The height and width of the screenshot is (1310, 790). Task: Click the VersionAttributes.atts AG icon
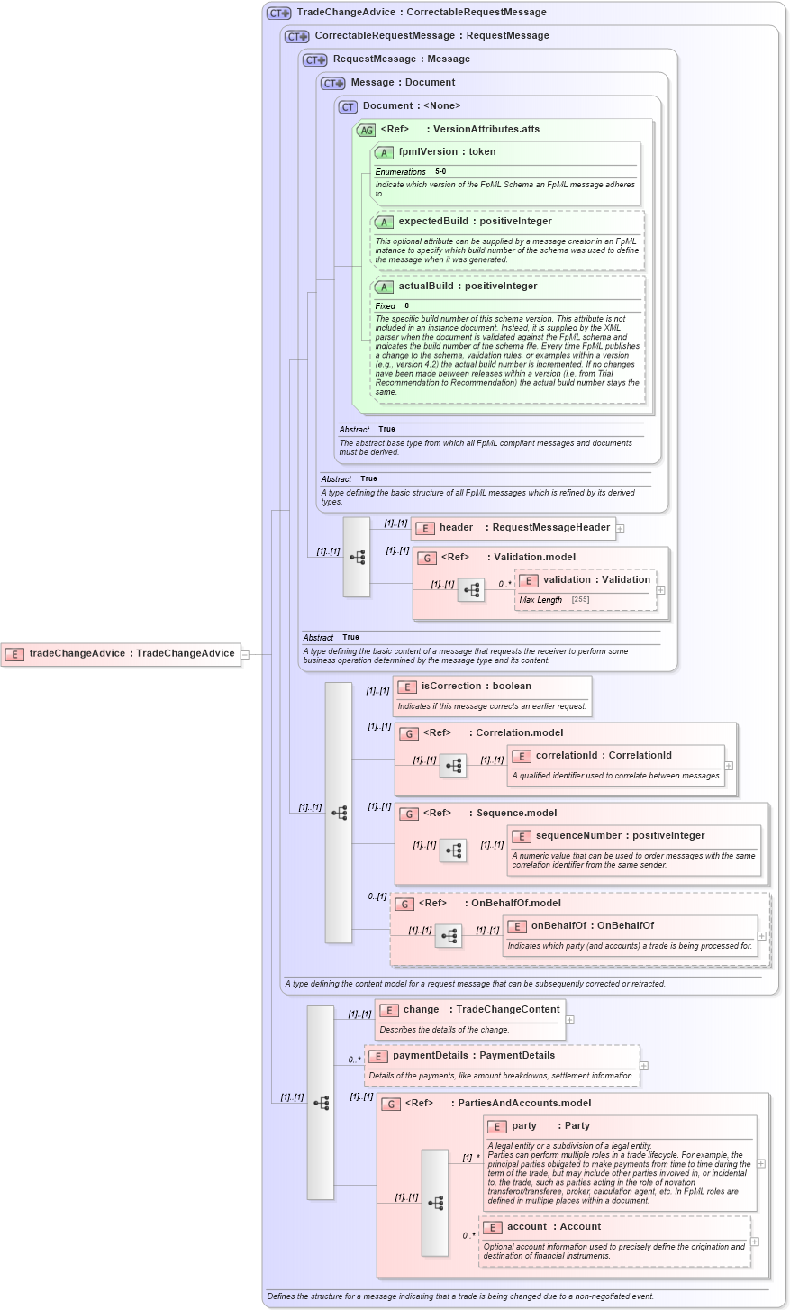point(366,130)
